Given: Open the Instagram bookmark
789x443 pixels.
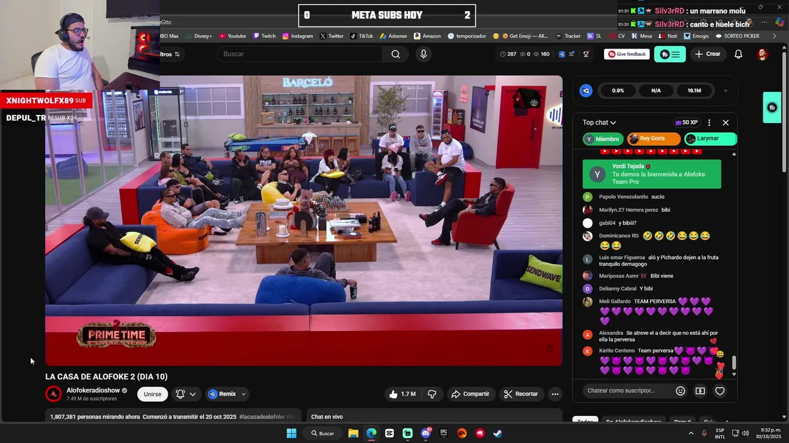Looking at the screenshot, I should point(298,36).
